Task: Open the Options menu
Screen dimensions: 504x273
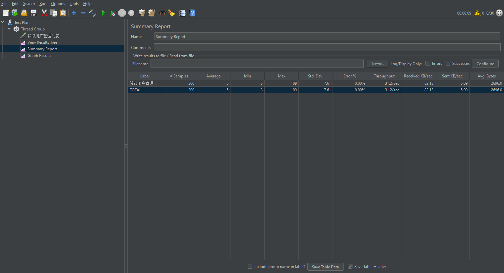Action: pos(58,4)
